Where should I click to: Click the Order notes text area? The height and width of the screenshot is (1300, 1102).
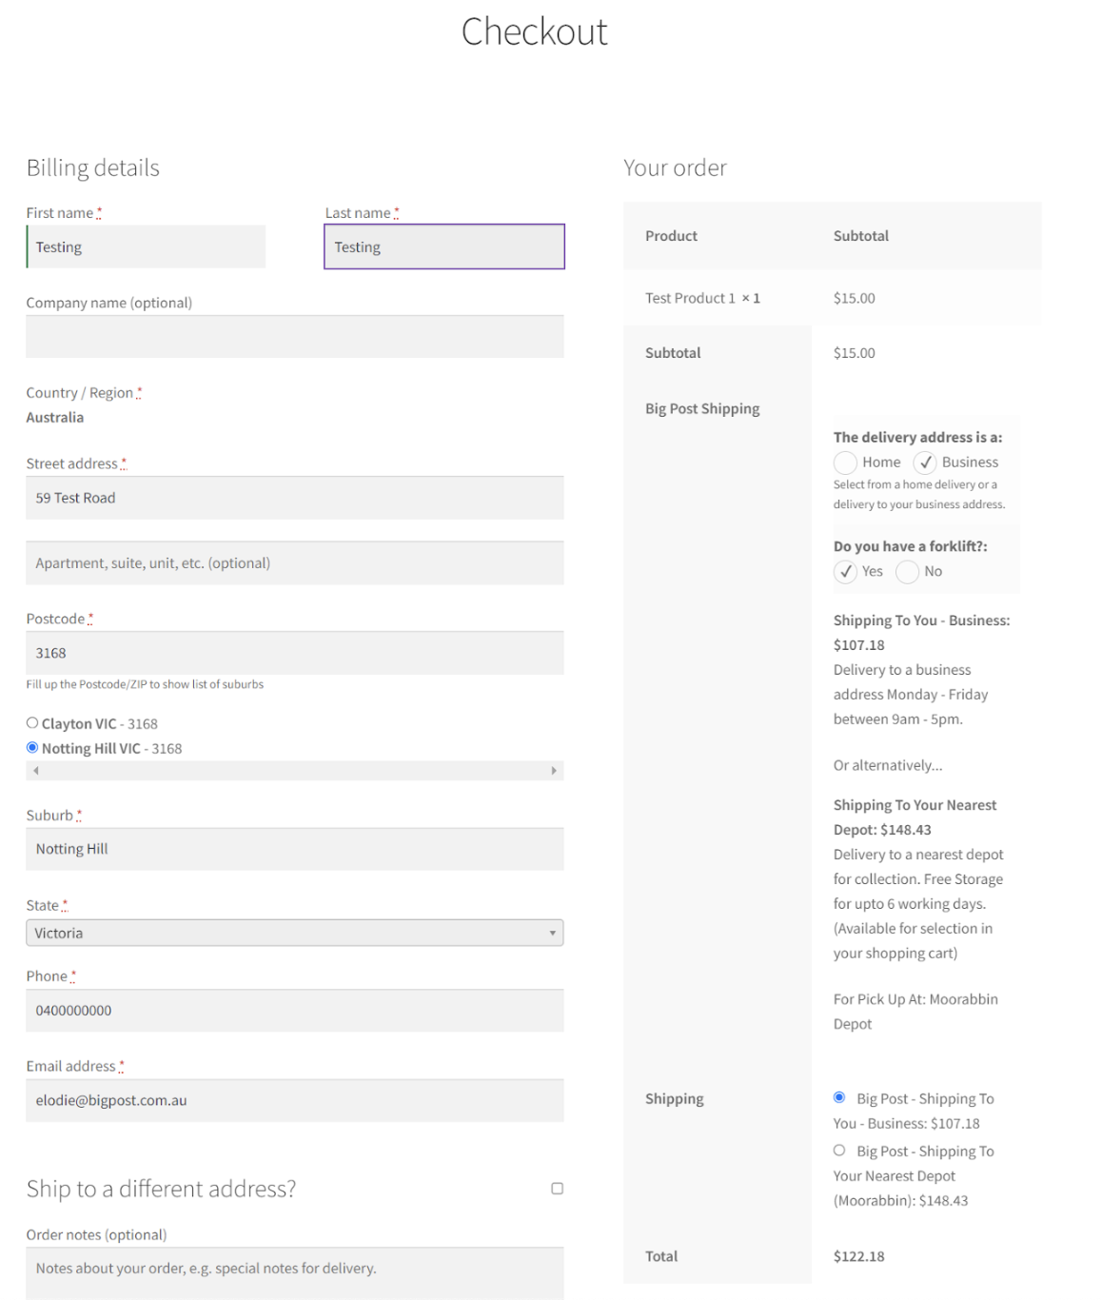pyautogui.click(x=295, y=1273)
